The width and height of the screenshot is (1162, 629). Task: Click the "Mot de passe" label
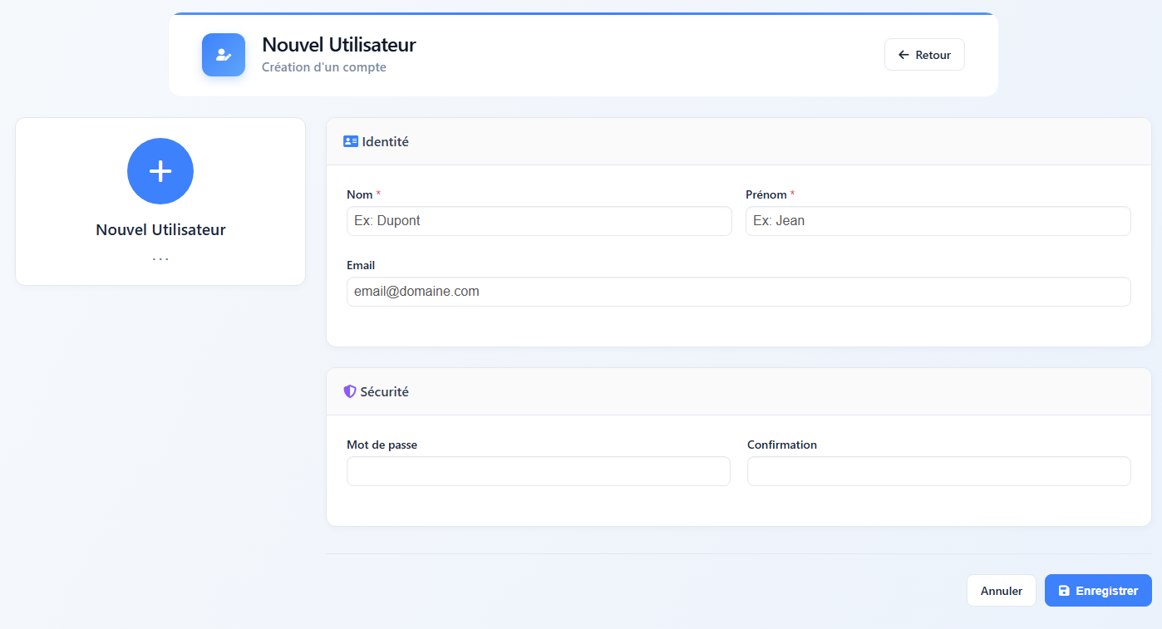pyautogui.click(x=382, y=445)
